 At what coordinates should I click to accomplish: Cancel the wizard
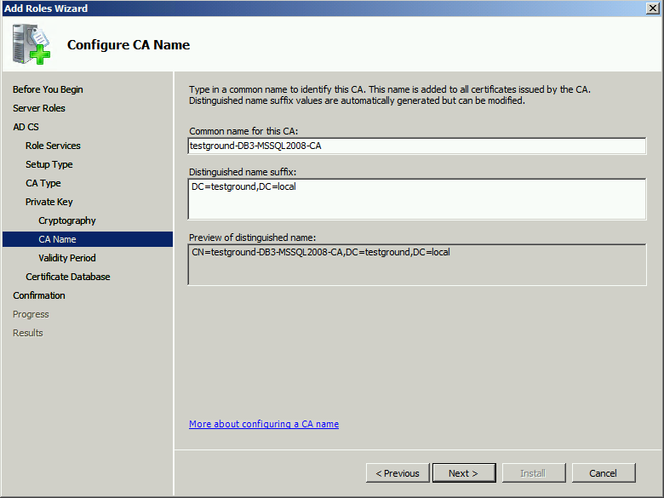(604, 473)
